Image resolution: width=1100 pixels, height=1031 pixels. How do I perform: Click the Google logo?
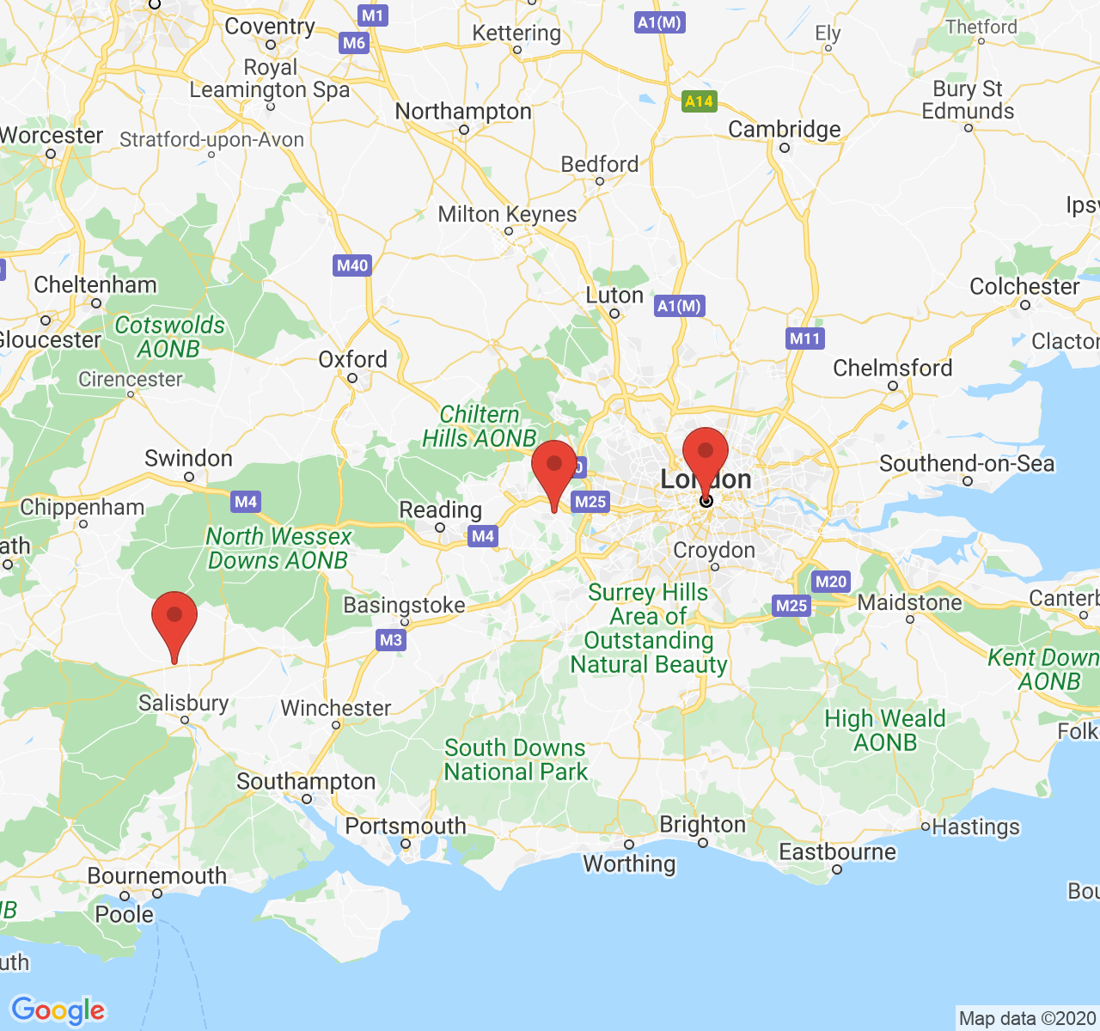[58, 1011]
